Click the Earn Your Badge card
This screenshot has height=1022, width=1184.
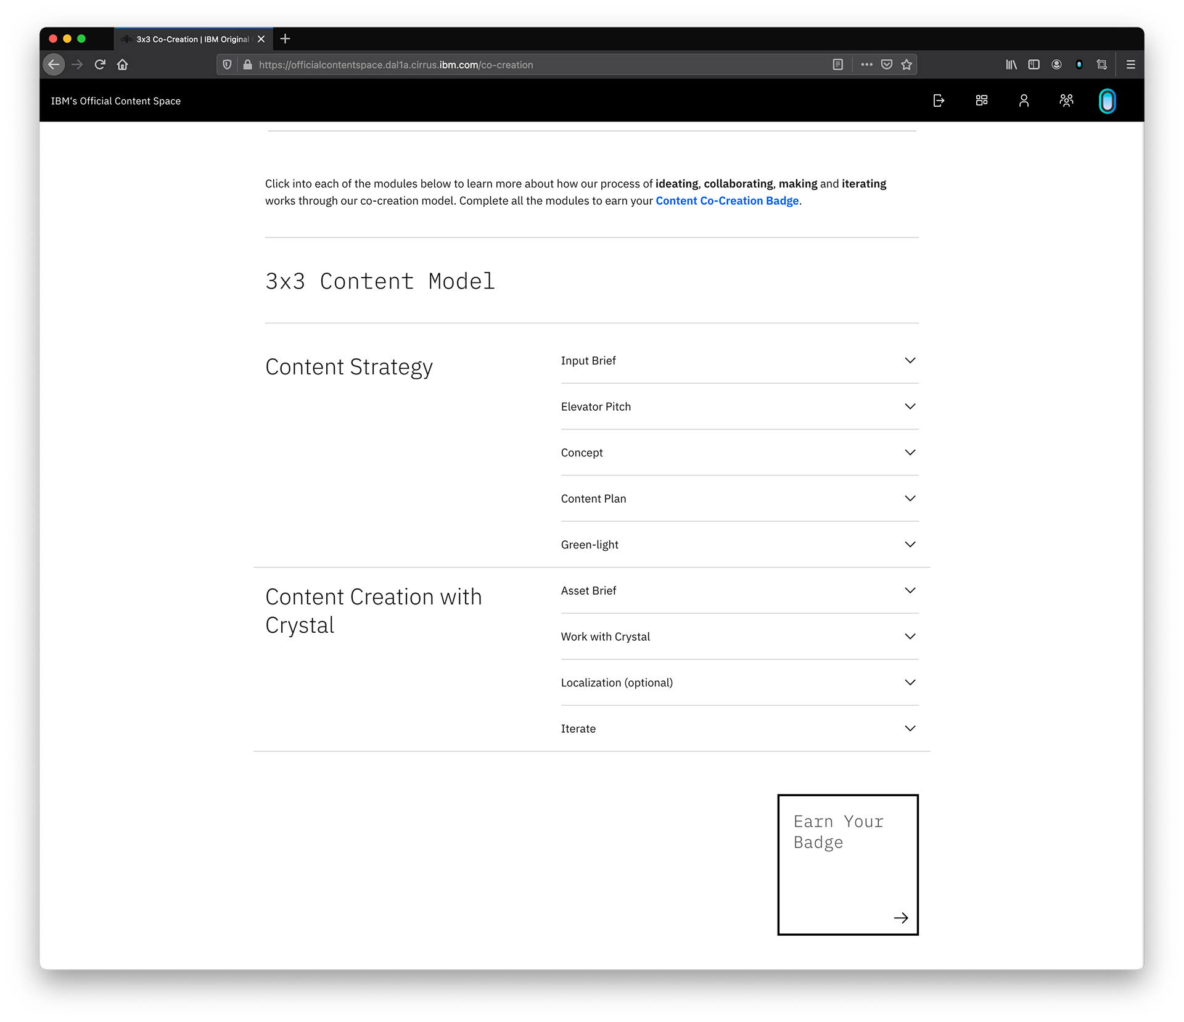pyautogui.click(x=847, y=865)
